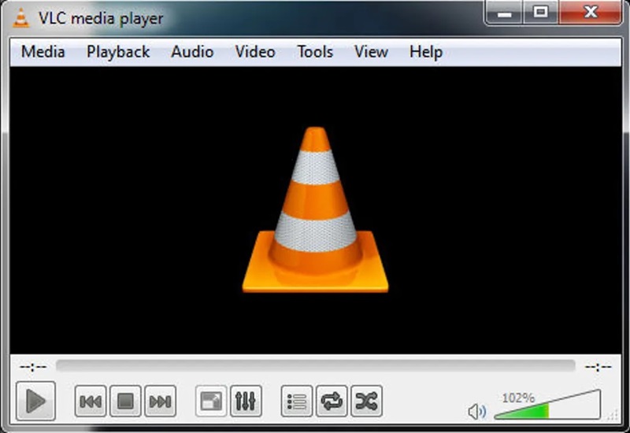Open the Media menu
Viewport: 630px width, 433px height.
[43, 52]
